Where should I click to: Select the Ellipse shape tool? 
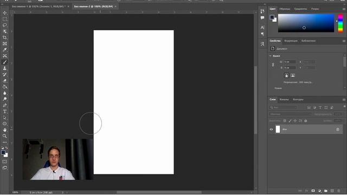[5, 124]
